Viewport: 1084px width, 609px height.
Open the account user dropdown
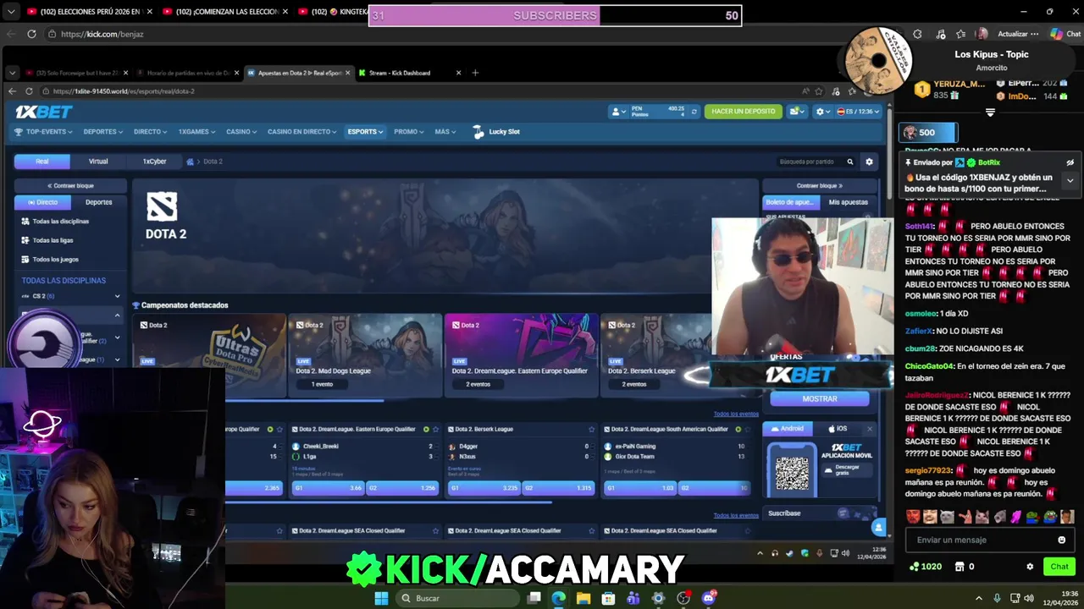(618, 112)
